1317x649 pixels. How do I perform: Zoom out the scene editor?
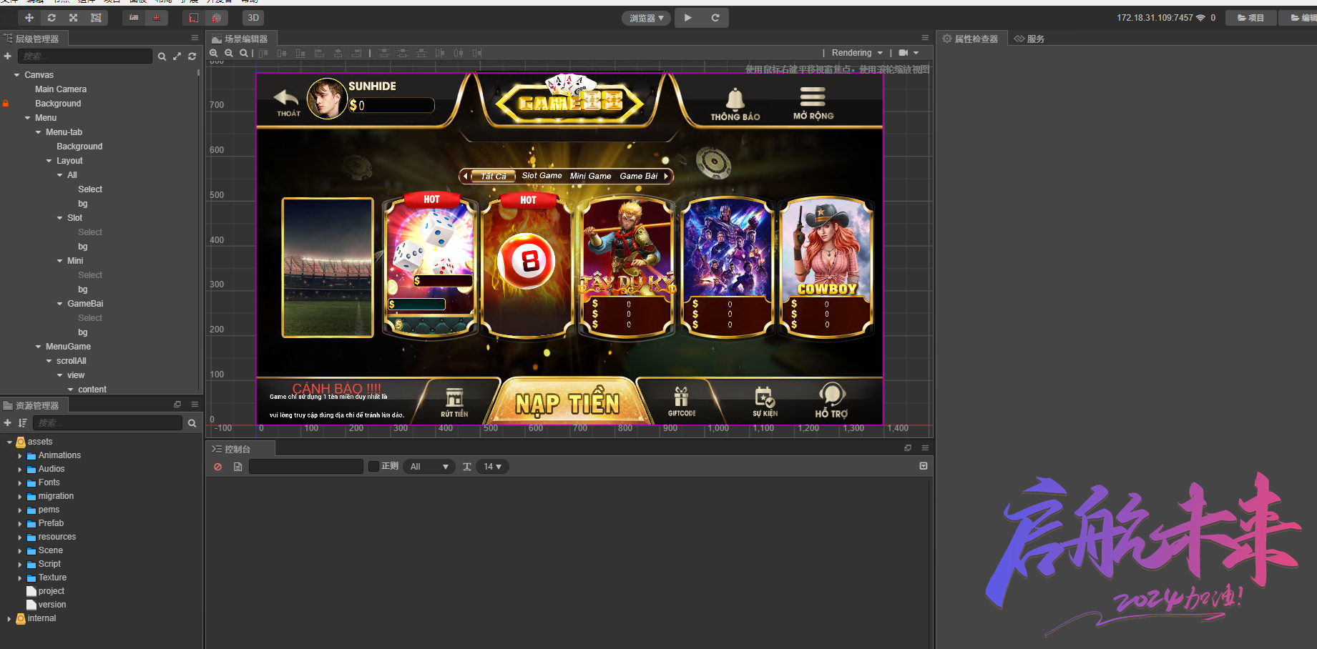click(x=229, y=53)
